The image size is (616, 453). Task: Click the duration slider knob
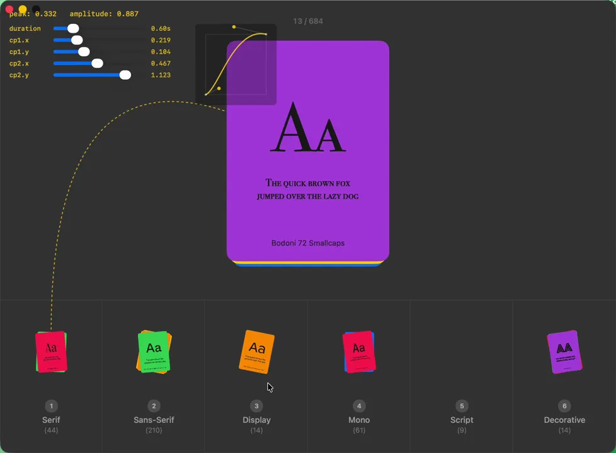(73, 28)
